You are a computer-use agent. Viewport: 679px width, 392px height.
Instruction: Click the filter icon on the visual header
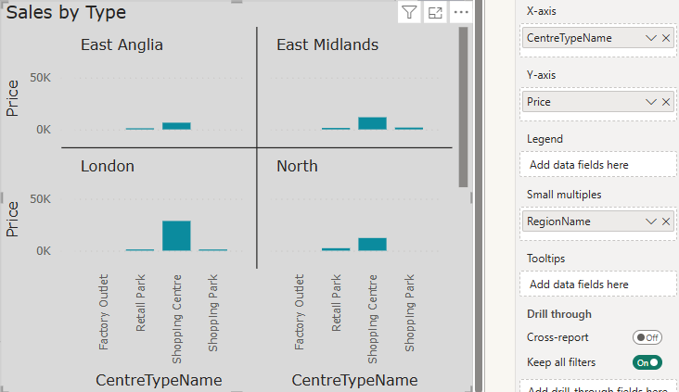click(409, 12)
